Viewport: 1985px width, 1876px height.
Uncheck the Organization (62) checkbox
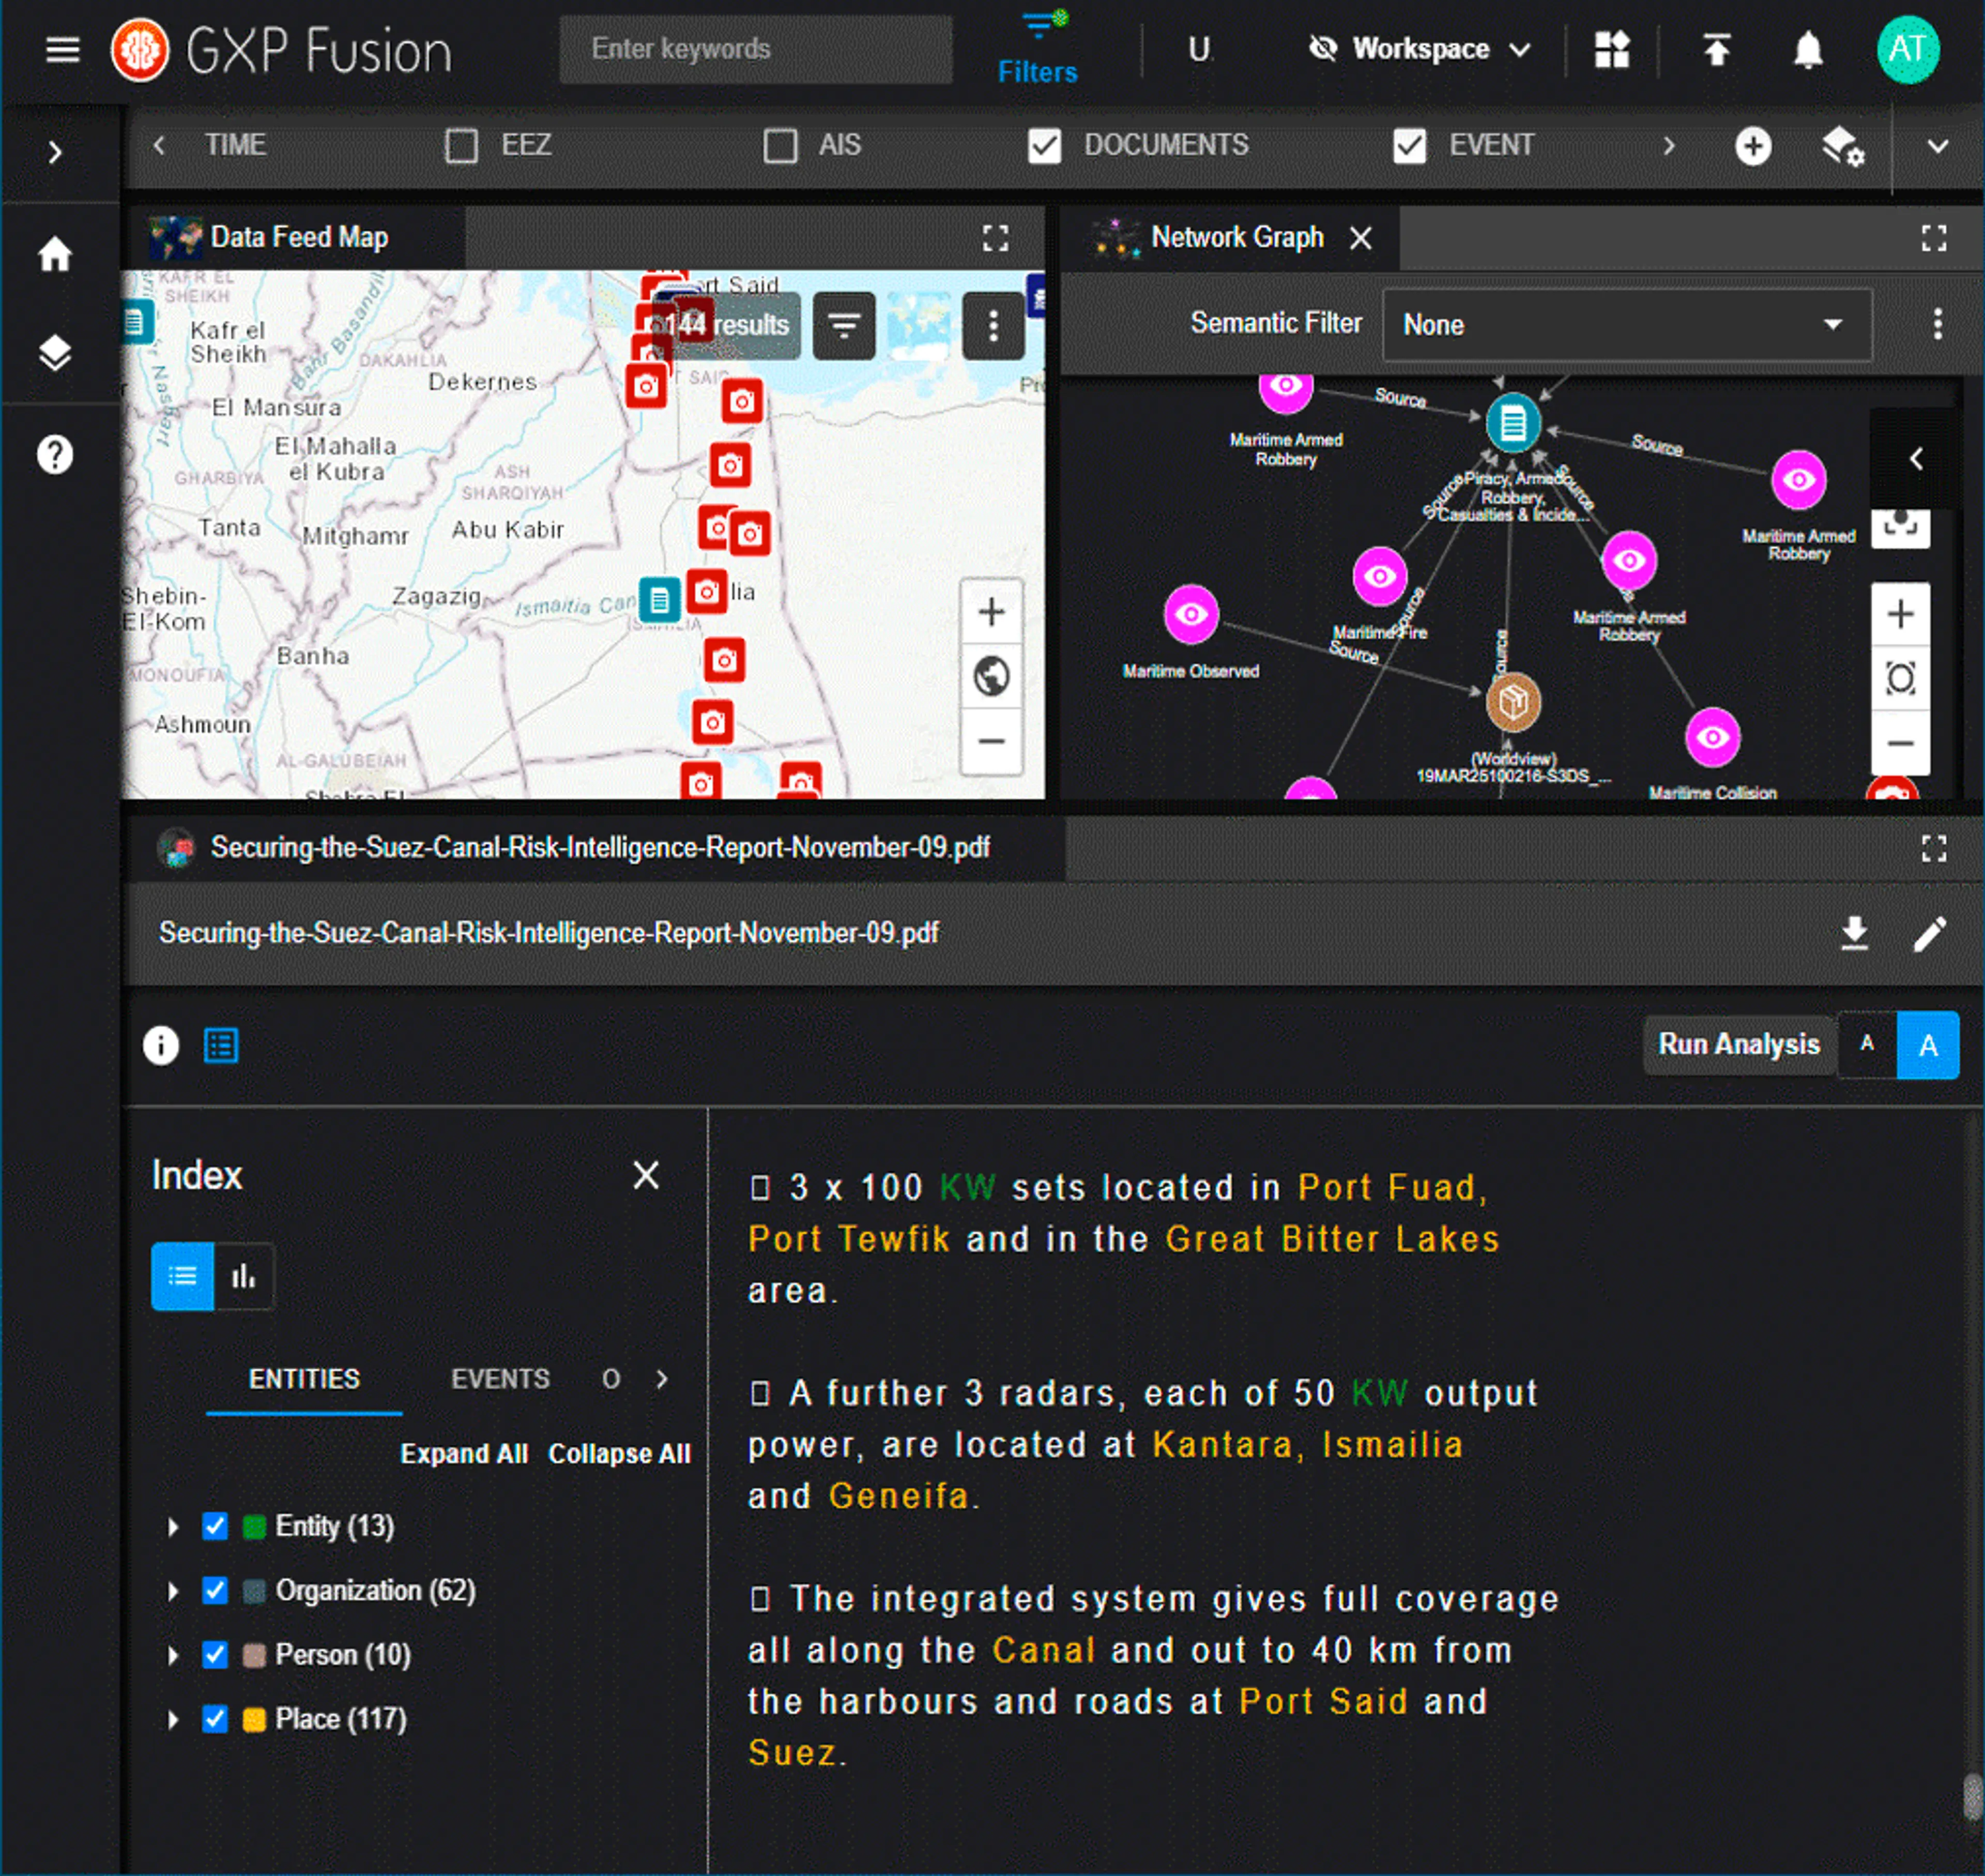[215, 1590]
